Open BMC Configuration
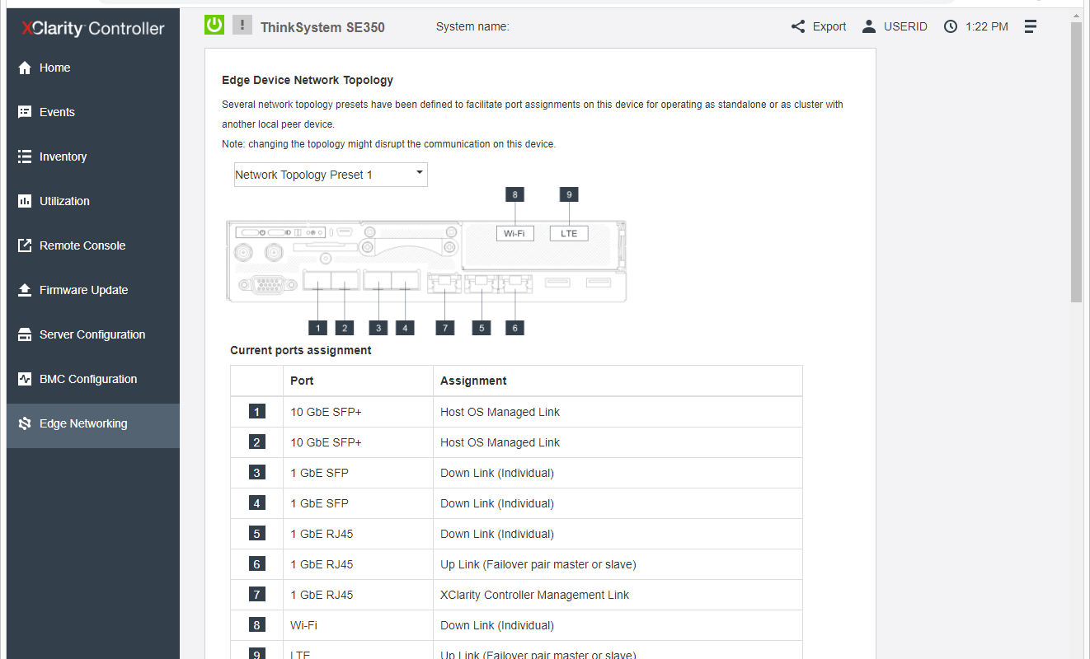This screenshot has height=659, width=1090. click(x=93, y=379)
